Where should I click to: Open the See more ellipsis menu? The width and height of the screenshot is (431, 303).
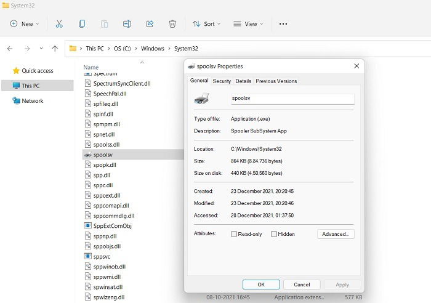283,24
